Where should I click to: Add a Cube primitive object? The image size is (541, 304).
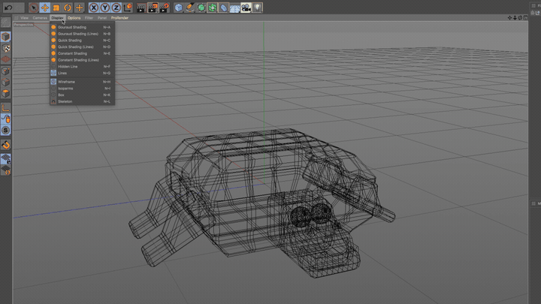(179, 8)
